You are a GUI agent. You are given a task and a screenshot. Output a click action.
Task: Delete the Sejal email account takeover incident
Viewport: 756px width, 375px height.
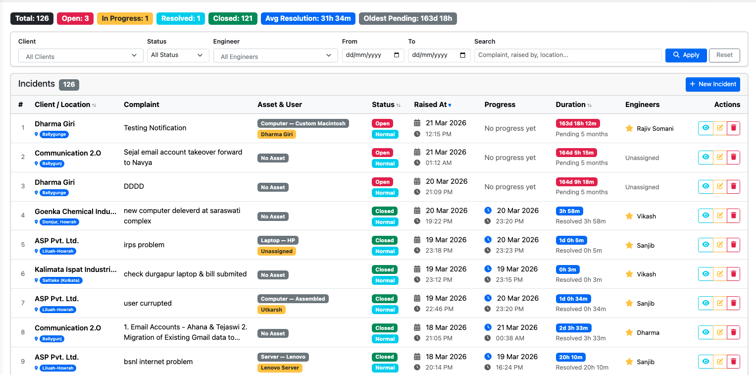[x=734, y=157]
